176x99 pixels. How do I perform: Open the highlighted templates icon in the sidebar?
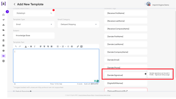point(4,56)
